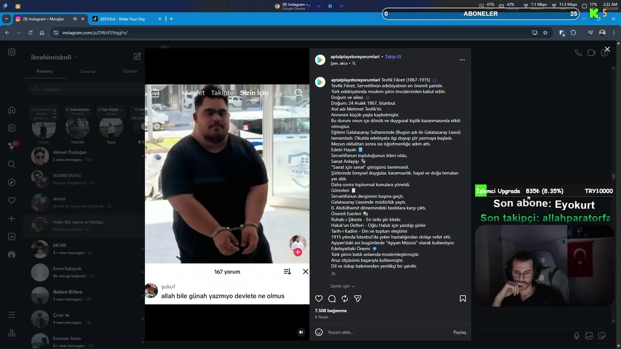
Task: Open Chrome tab search dropdown arrow
Action: tap(6, 19)
